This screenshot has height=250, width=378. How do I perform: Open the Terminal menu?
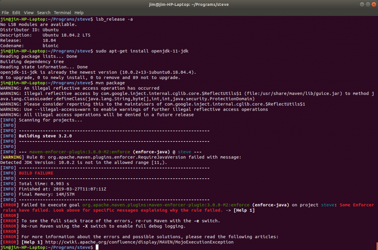click(62, 13)
